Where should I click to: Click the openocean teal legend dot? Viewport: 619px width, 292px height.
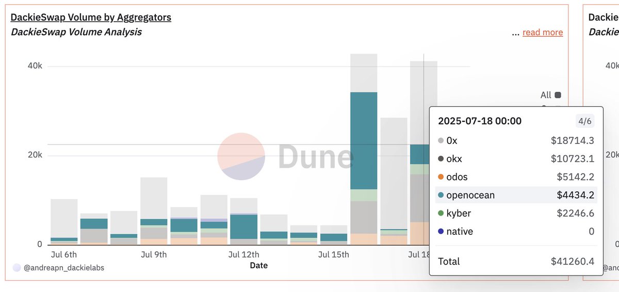[441, 195]
